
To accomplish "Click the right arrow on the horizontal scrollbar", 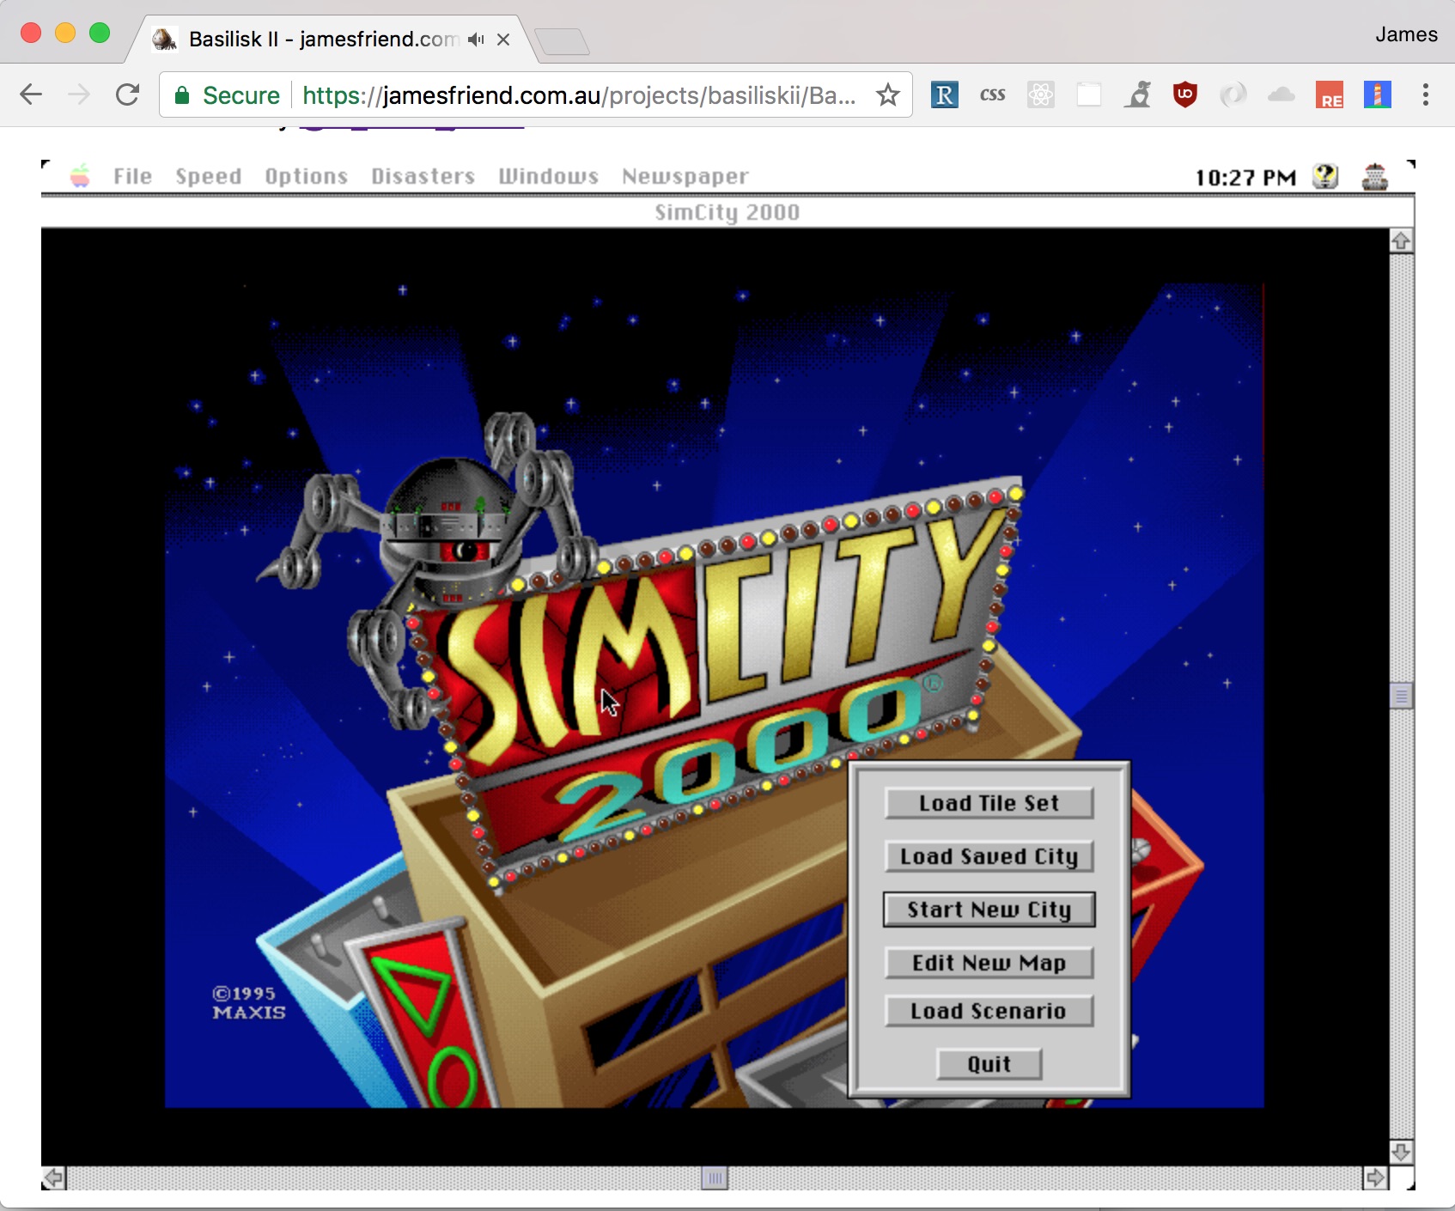I will click(1375, 1178).
